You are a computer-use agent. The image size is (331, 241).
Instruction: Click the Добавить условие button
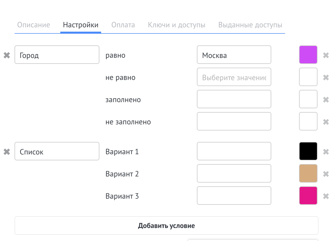coord(167,225)
